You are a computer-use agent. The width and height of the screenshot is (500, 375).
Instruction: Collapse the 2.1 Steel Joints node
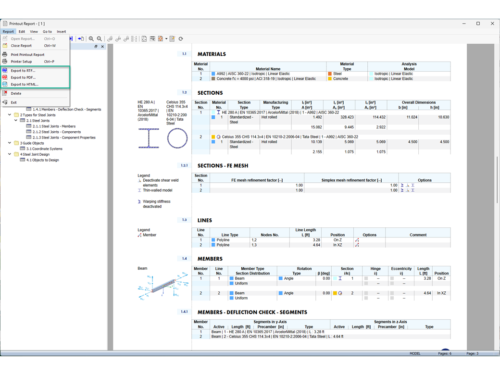[x=16, y=121]
